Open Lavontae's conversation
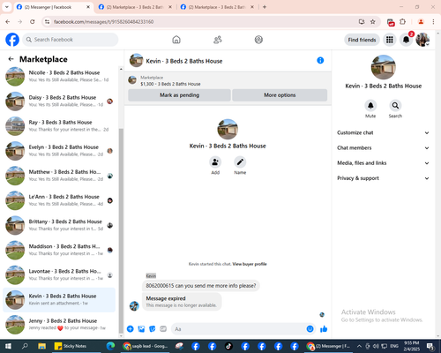Viewport: 441px width, 353px height. [x=59, y=275]
